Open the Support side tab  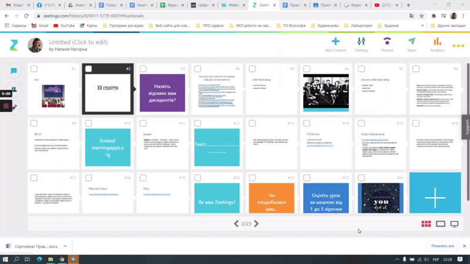pyautogui.click(x=466, y=127)
